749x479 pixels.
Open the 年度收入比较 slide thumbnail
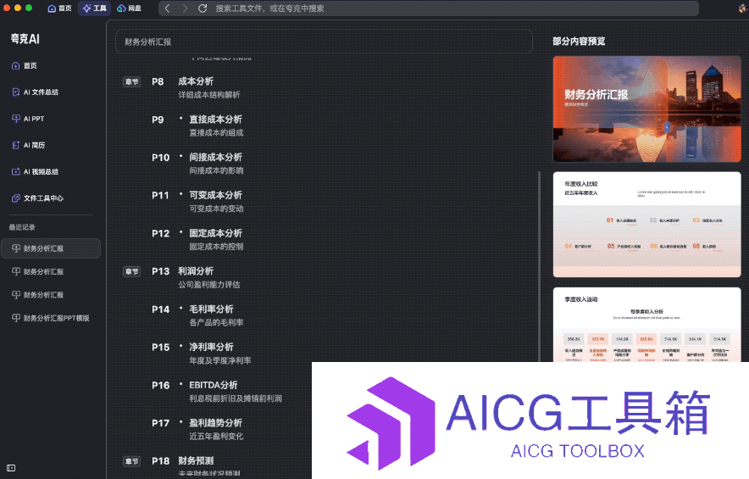pyautogui.click(x=646, y=225)
